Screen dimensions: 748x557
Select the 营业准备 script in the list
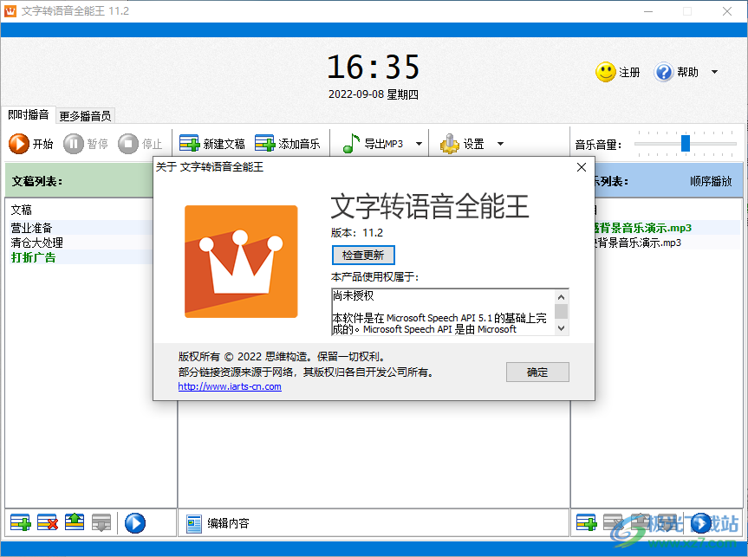point(31,228)
